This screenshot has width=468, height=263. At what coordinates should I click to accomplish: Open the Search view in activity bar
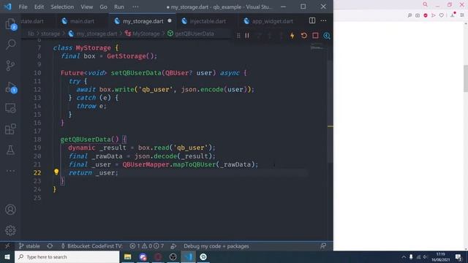click(x=10, y=45)
